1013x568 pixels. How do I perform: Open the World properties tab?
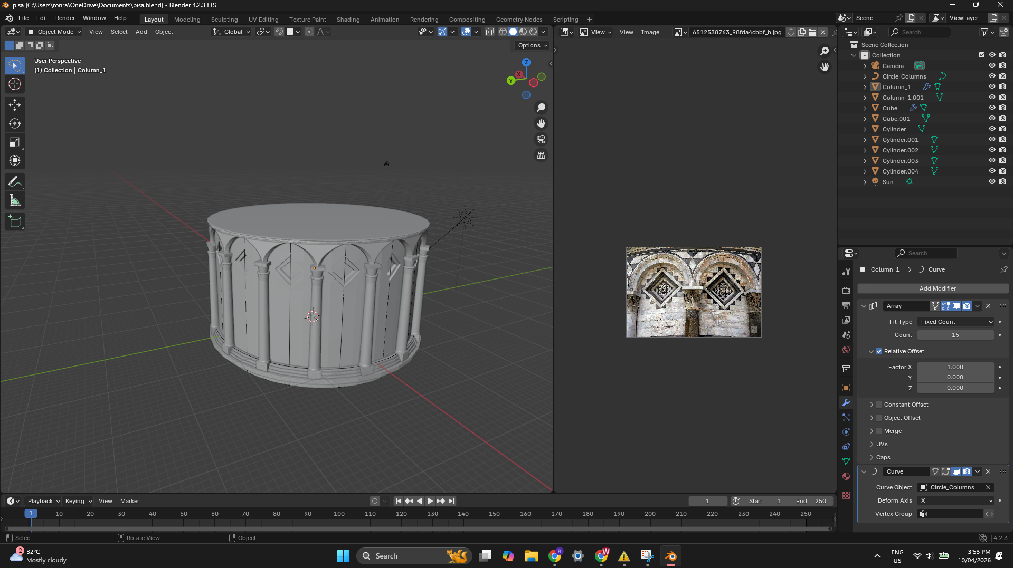[846, 350]
